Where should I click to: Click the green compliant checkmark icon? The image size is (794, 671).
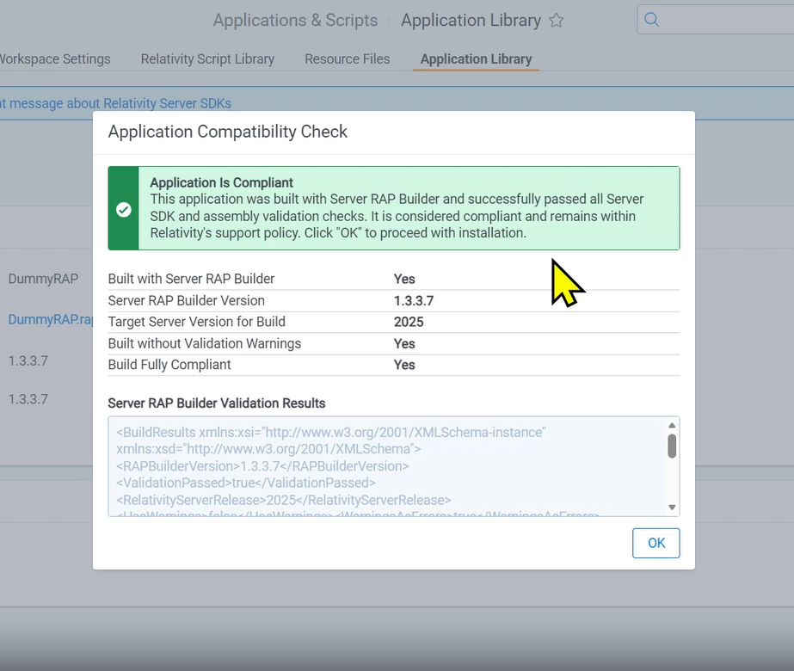(x=124, y=209)
